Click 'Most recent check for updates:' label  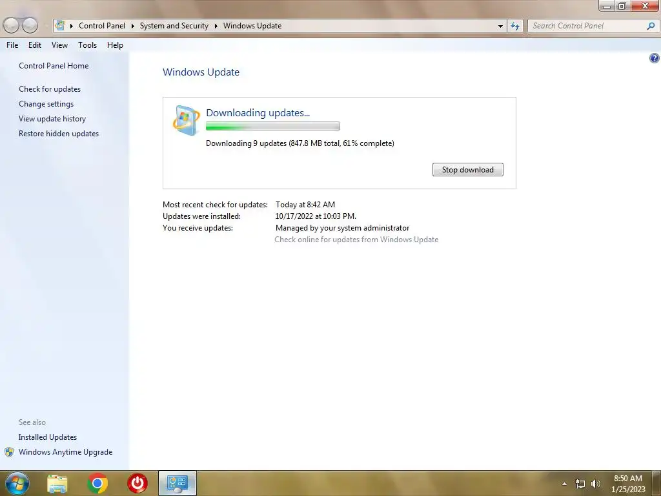tap(215, 205)
